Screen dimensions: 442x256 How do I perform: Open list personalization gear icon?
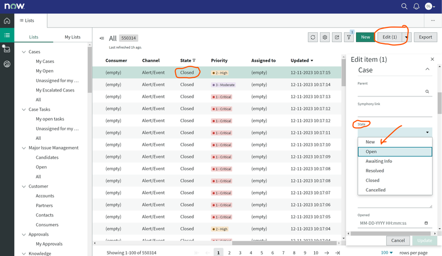[x=325, y=37]
